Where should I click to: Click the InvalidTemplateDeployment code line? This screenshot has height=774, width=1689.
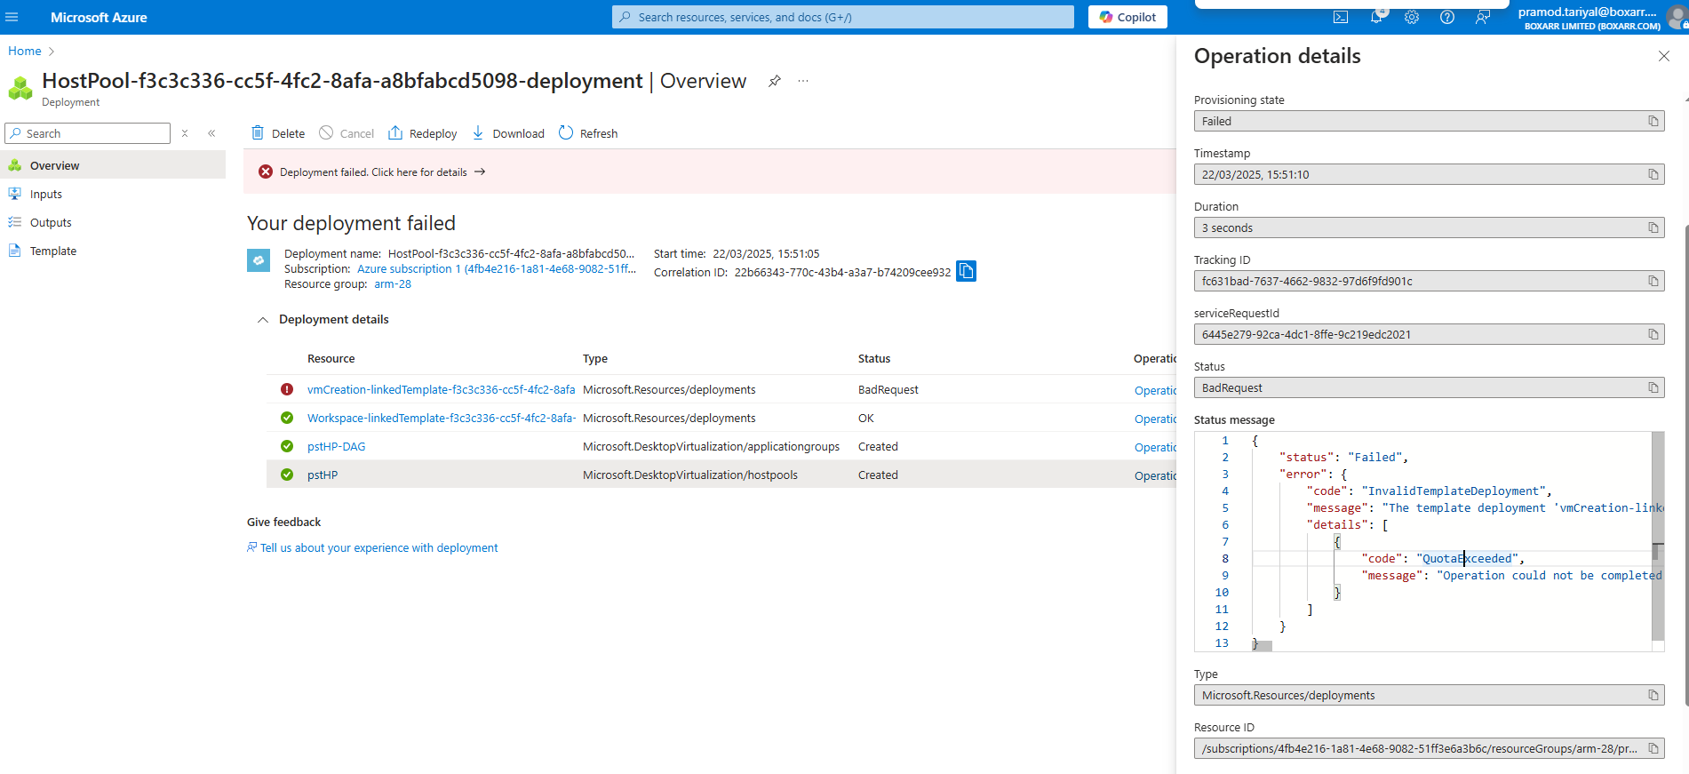coord(1429,491)
